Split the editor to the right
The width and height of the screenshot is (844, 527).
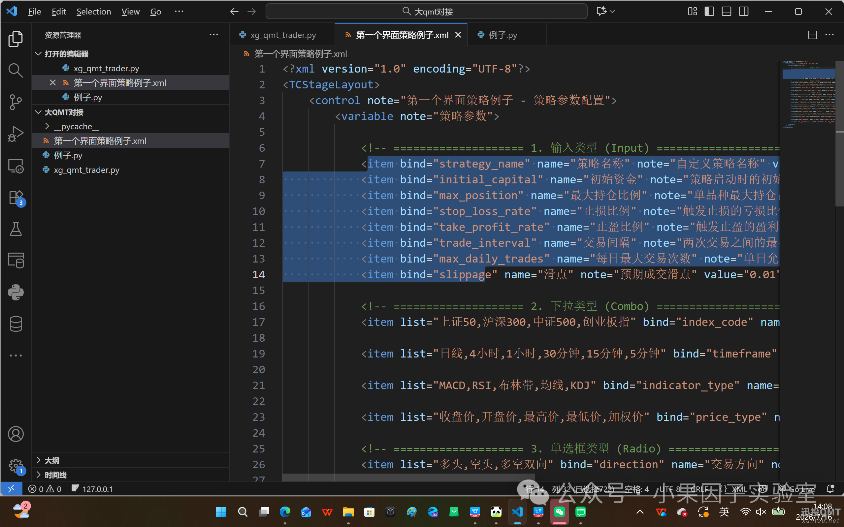813,35
